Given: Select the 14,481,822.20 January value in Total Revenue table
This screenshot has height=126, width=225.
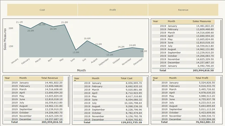Looking at the screenshot, I should (x=54, y=83).
